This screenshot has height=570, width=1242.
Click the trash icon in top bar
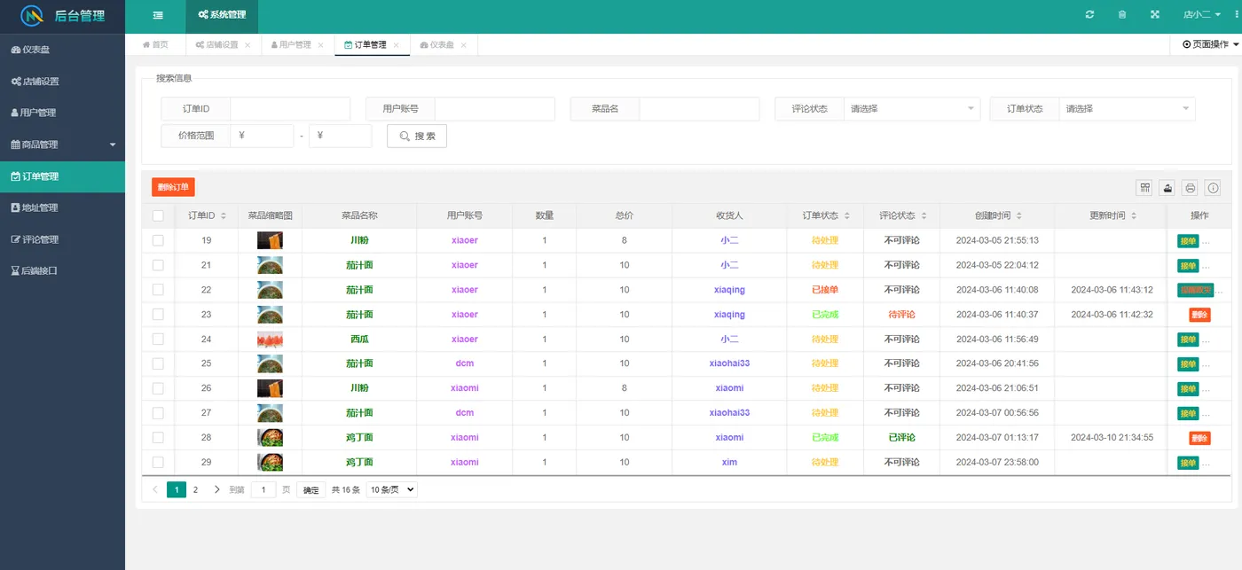1122,15
